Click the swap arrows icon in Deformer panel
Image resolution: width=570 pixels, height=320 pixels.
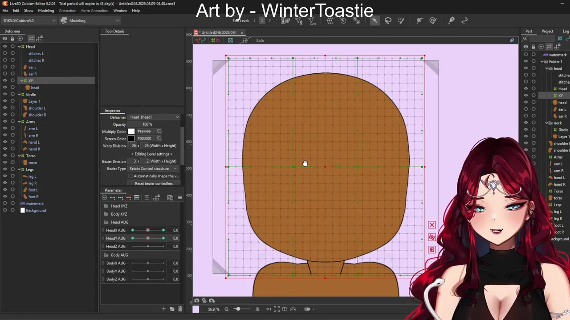(31, 38)
